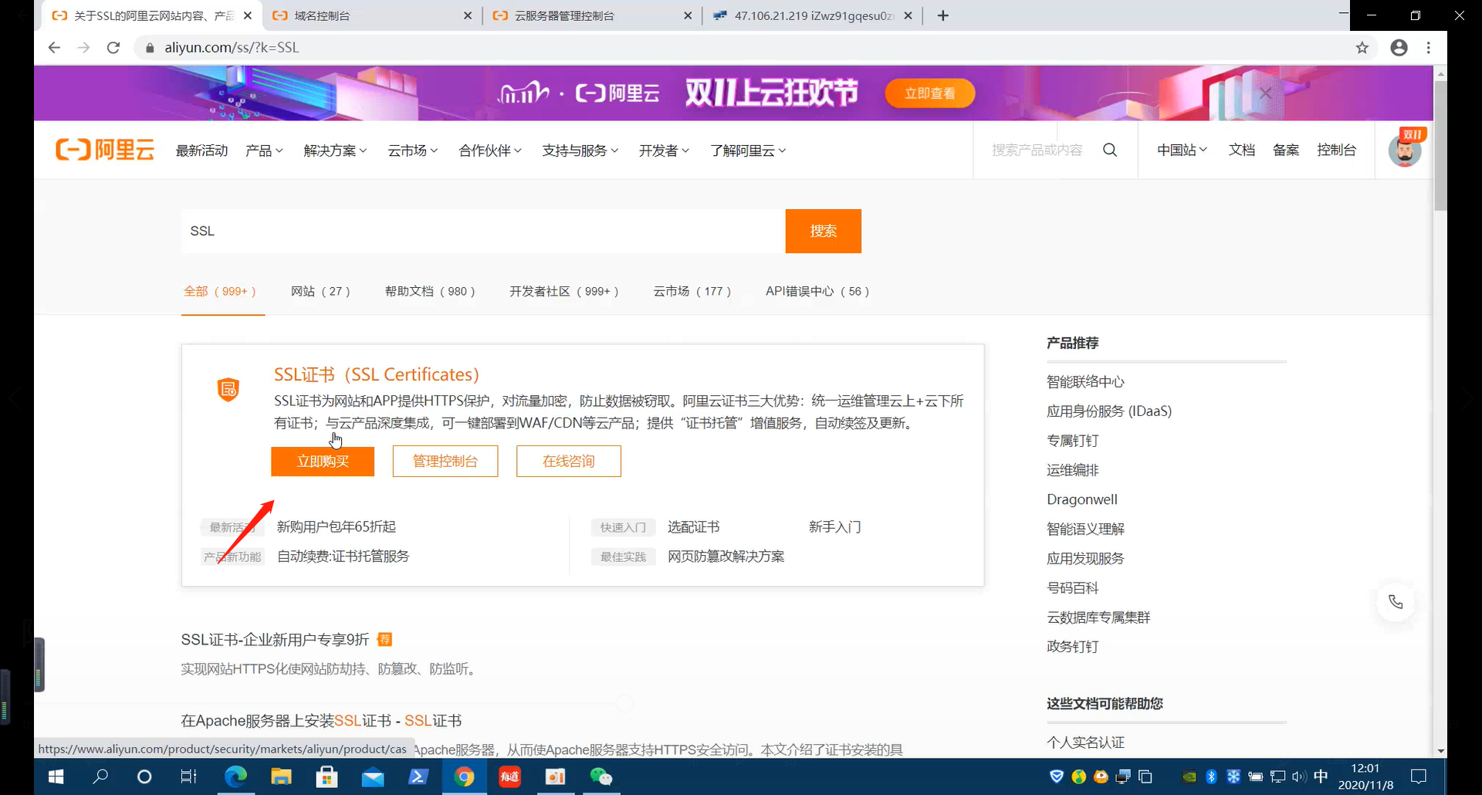The image size is (1482, 795).
Task: Click the header search magnifier icon
Action: coord(1110,150)
